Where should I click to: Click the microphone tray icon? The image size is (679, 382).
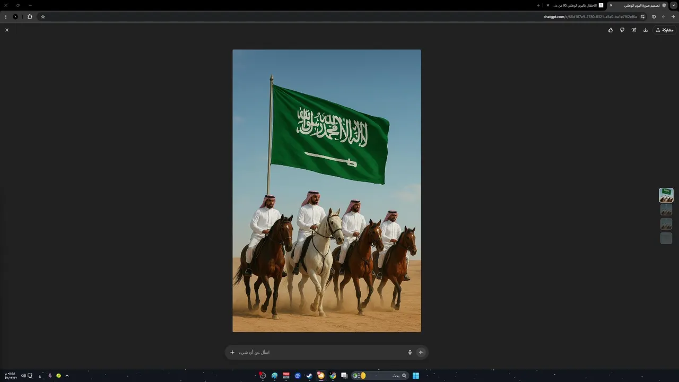tap(50, 376)
